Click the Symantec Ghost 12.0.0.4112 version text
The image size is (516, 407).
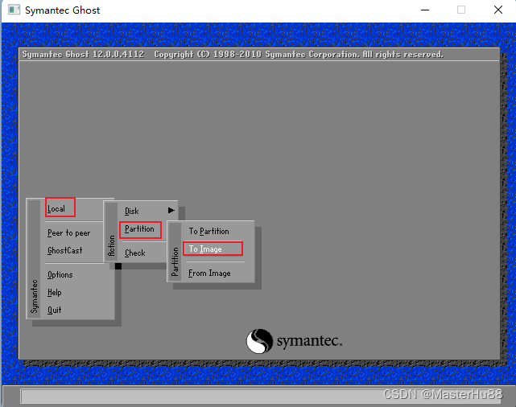pos(83,54)
